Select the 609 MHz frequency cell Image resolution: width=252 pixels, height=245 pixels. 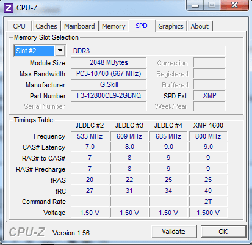129,136
